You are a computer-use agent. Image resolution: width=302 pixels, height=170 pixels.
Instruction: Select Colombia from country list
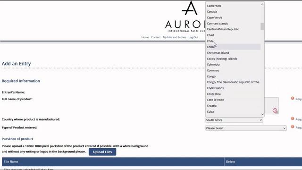tap(233, 65)
